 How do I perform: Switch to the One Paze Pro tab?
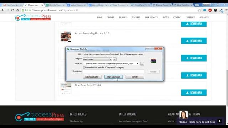(183, 5)
